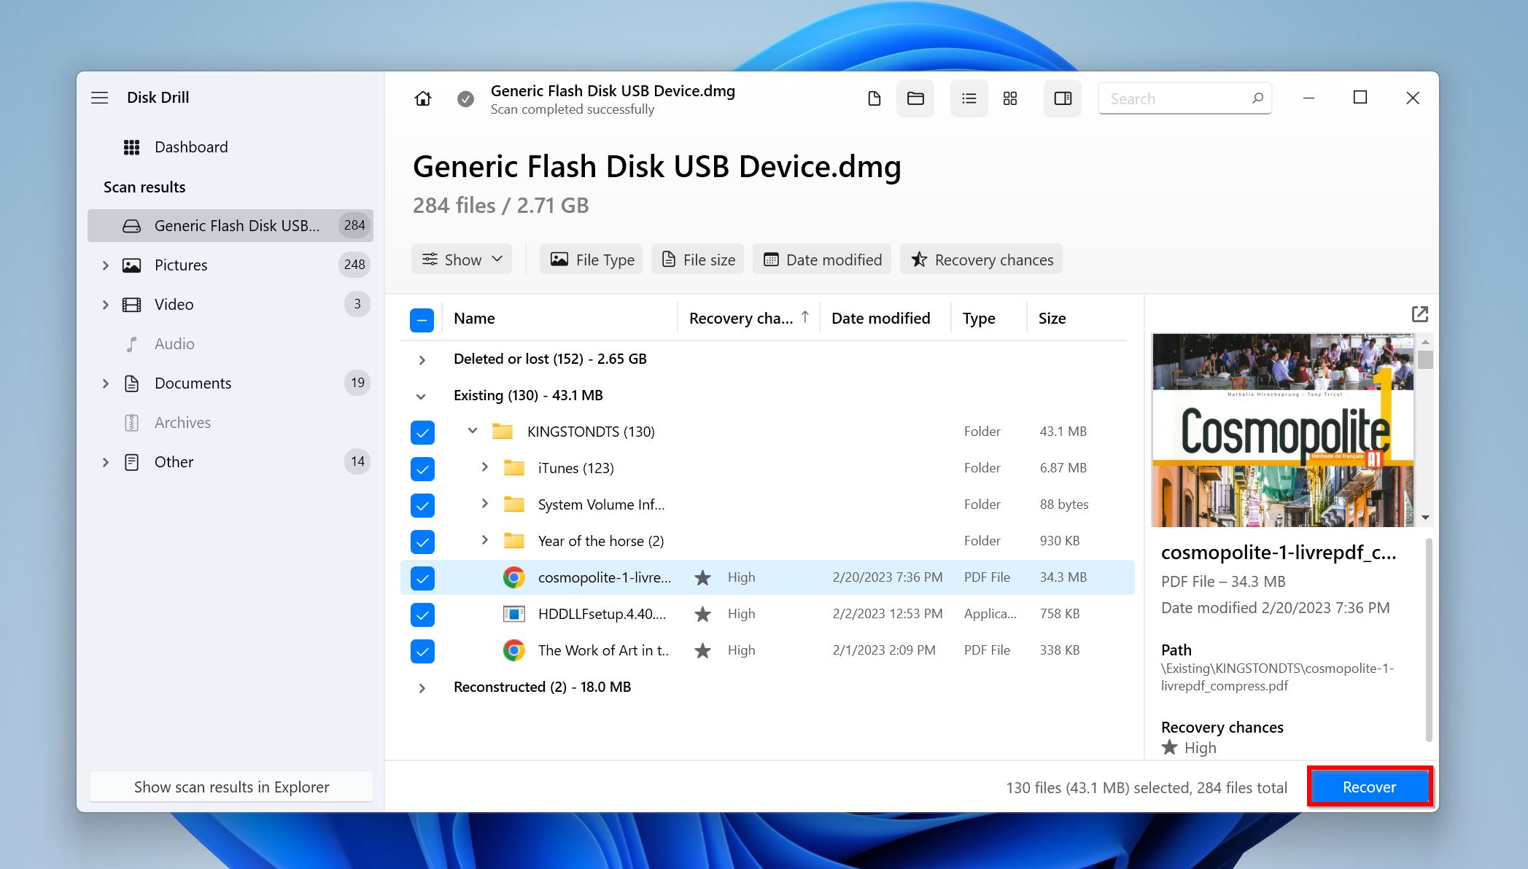Click the Recover button
1528x869 pixels.
(1369, 787)
